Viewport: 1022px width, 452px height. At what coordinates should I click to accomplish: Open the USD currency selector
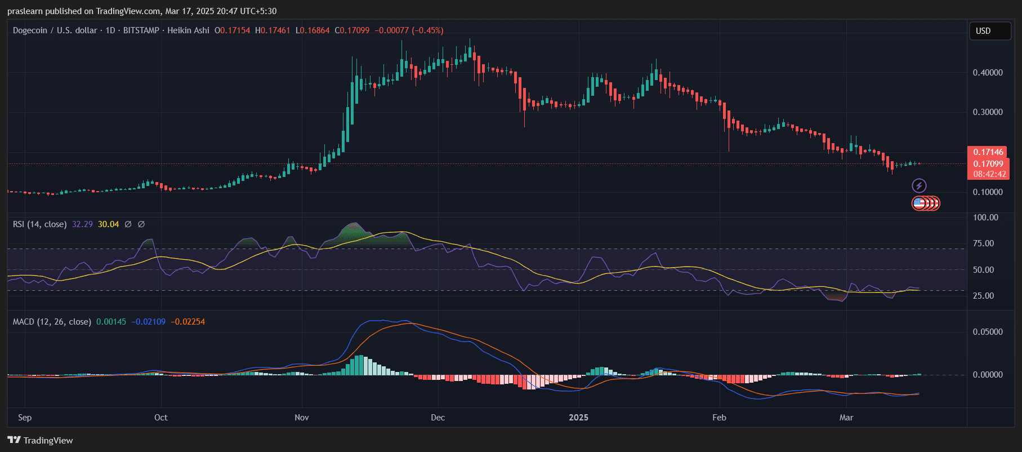(989, 31)
